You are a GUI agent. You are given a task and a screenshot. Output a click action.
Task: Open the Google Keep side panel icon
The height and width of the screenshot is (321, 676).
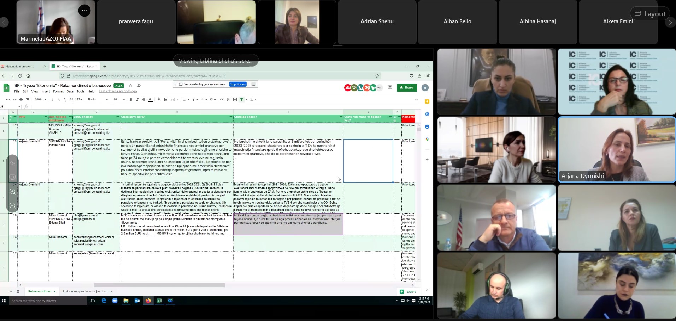427,102
